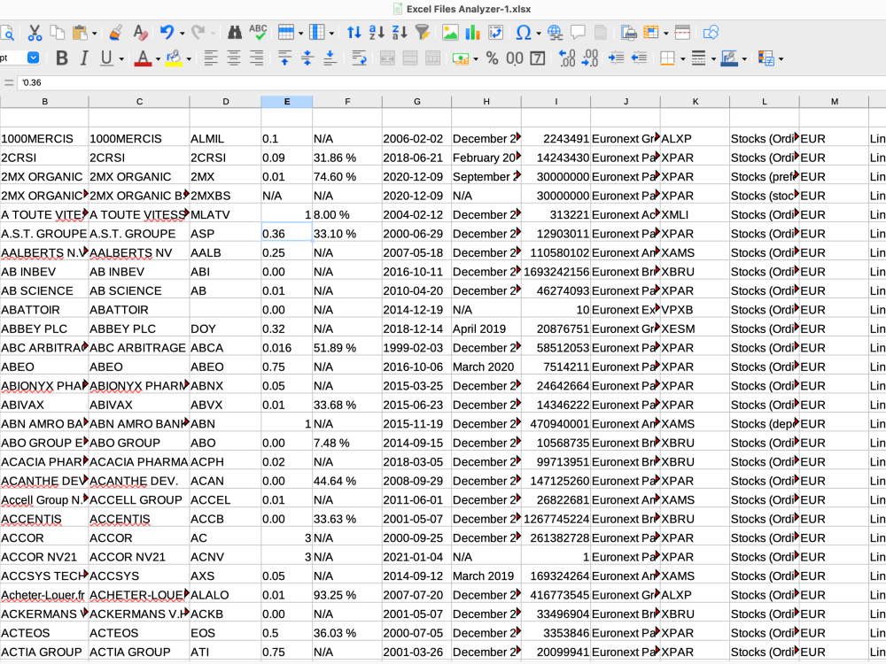
Task: Clear direct formatting with the eraser icon
Action: pyautogui.click(x=140, y=33)
